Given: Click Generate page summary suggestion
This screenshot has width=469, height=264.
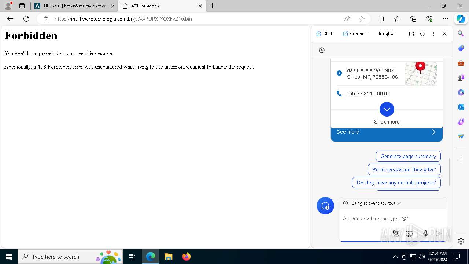Looking at the screenshot, I should click(408, 156).
